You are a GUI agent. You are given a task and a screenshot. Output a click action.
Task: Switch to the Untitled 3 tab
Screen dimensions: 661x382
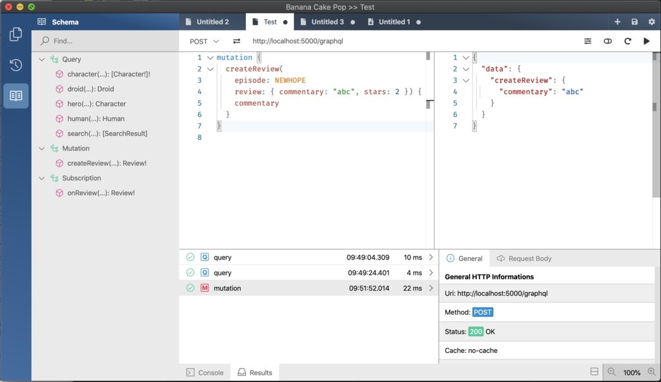point(327,22)
